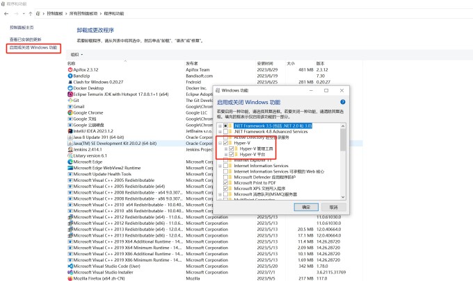
Task: Click the Google 云端硬盘 entry icon
Action: click(x=70, y=125)
